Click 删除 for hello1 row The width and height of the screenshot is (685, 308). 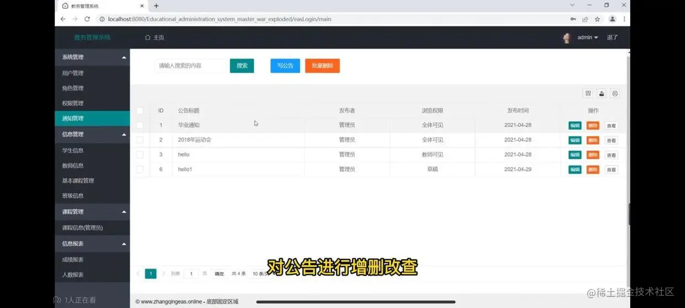[593, 169]
